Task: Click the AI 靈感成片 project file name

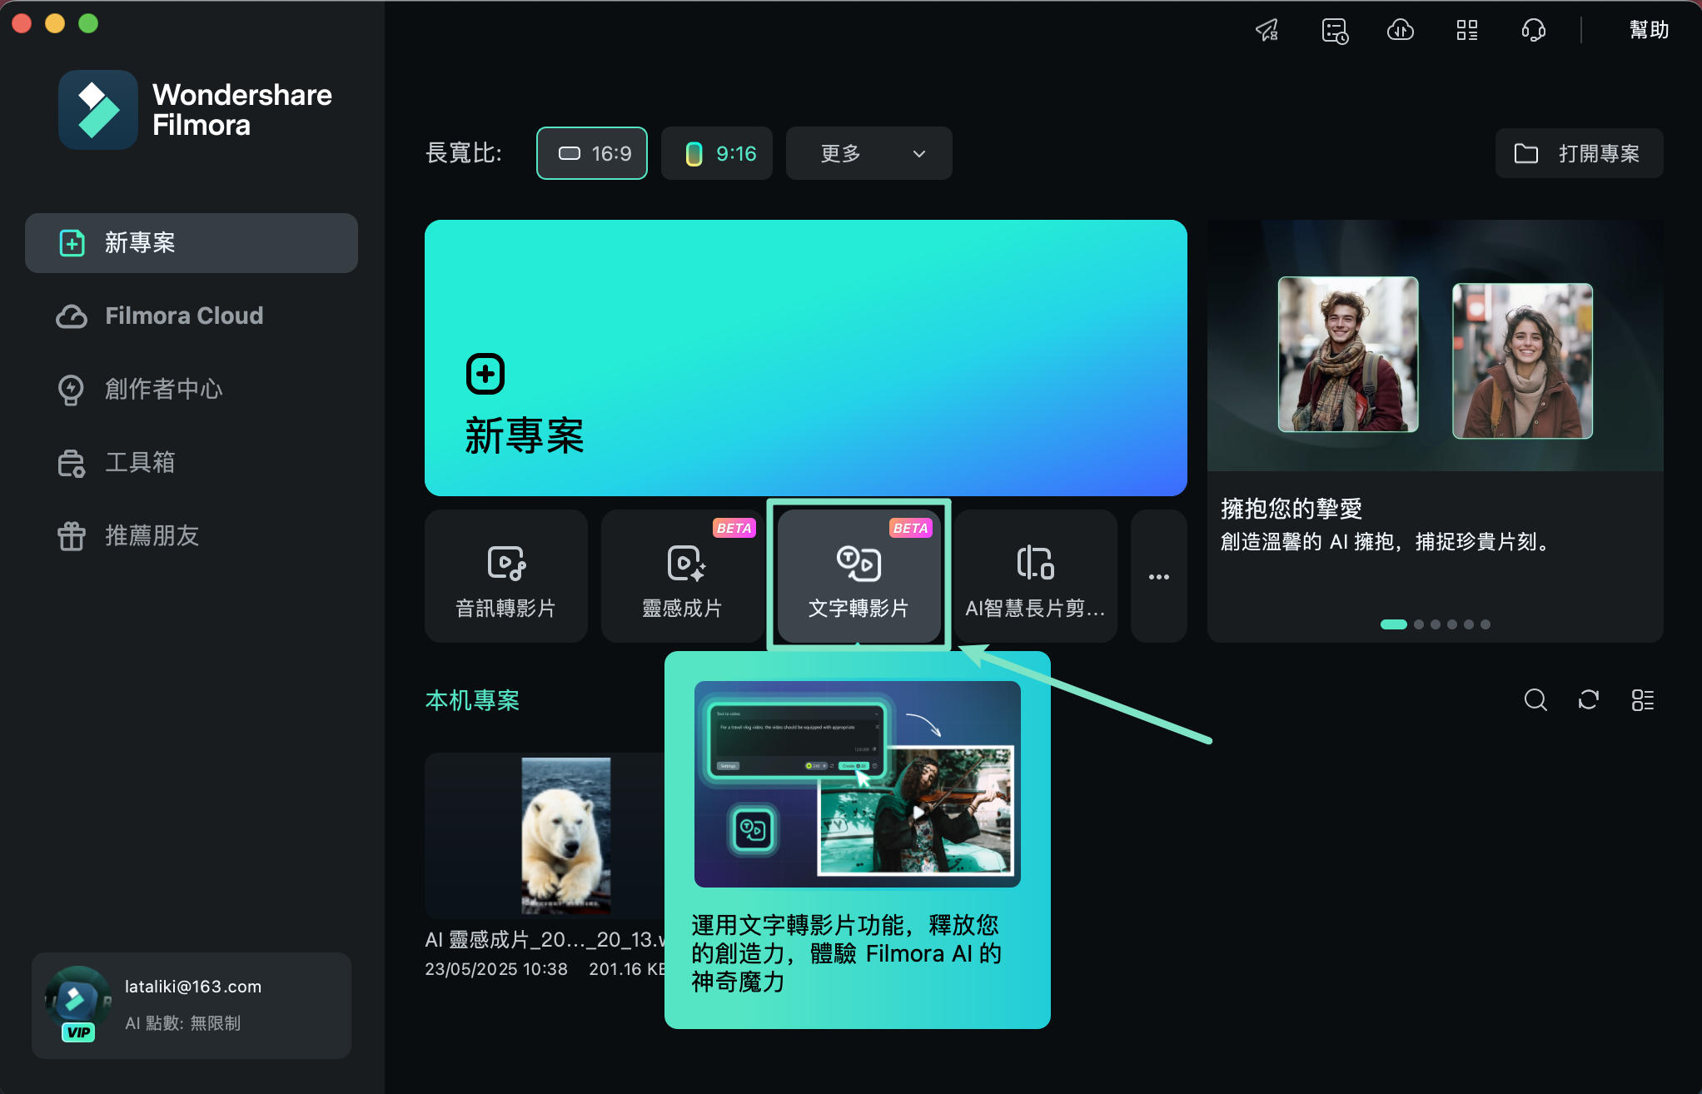Action: coord(545,940)
